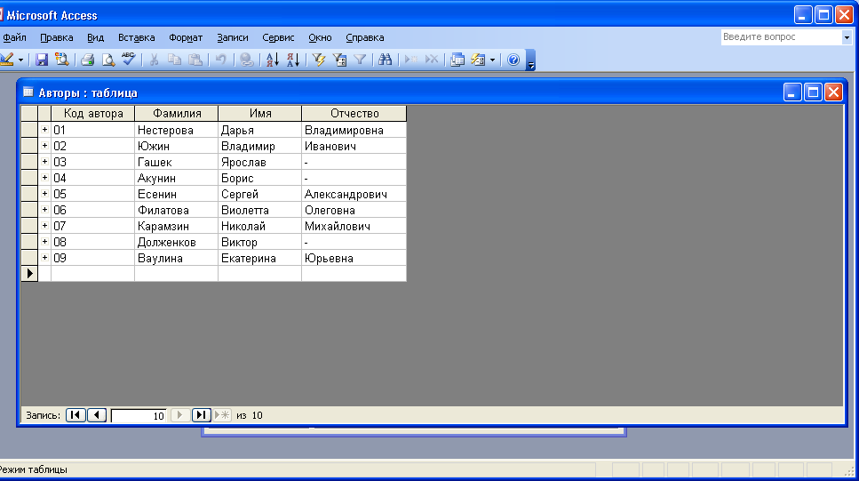
Task: Open the Вид menu
Action: click(95, 38)
